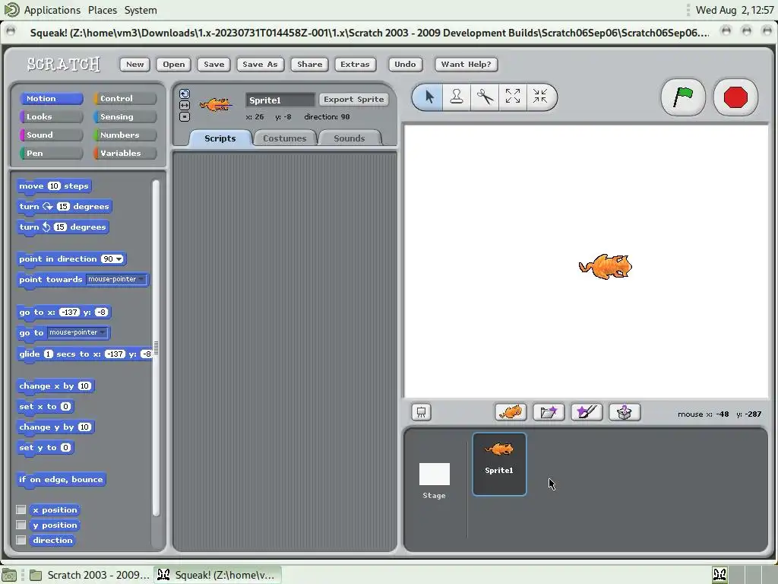Click the sprite preview image in header

(216, 105)
